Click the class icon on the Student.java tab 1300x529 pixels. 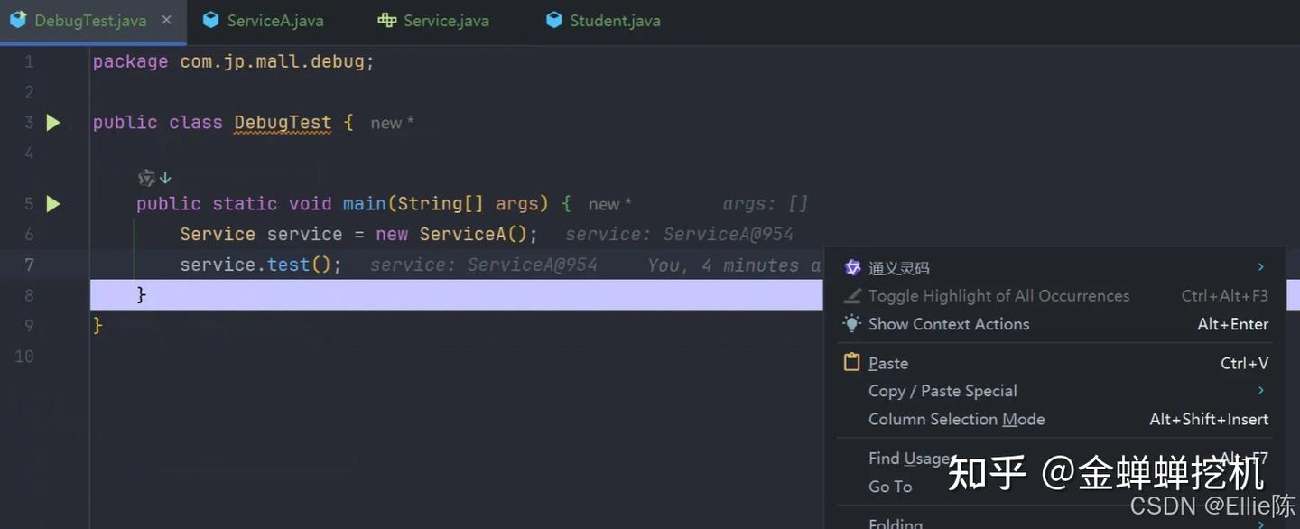tap(552, 19)
